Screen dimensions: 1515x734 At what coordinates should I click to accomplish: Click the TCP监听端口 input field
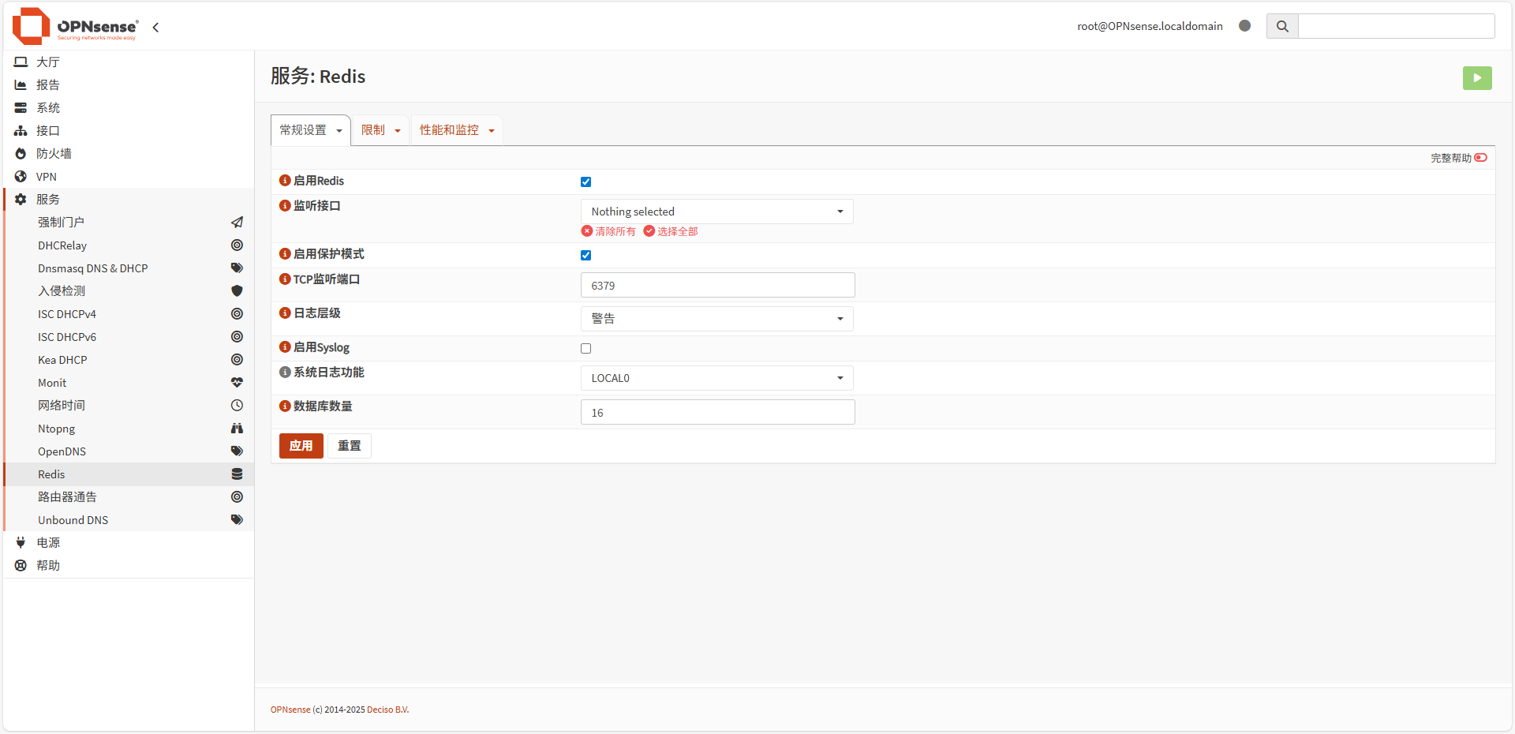click(x=716, y=285)
